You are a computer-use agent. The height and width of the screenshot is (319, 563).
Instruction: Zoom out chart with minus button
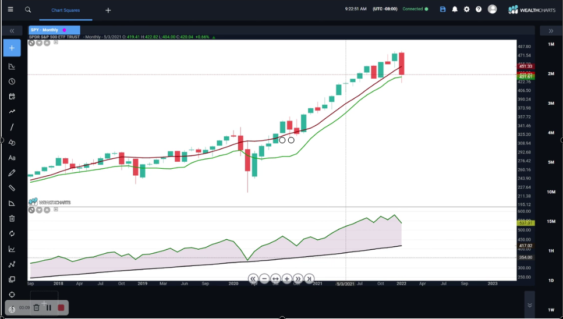click(264, 279)
